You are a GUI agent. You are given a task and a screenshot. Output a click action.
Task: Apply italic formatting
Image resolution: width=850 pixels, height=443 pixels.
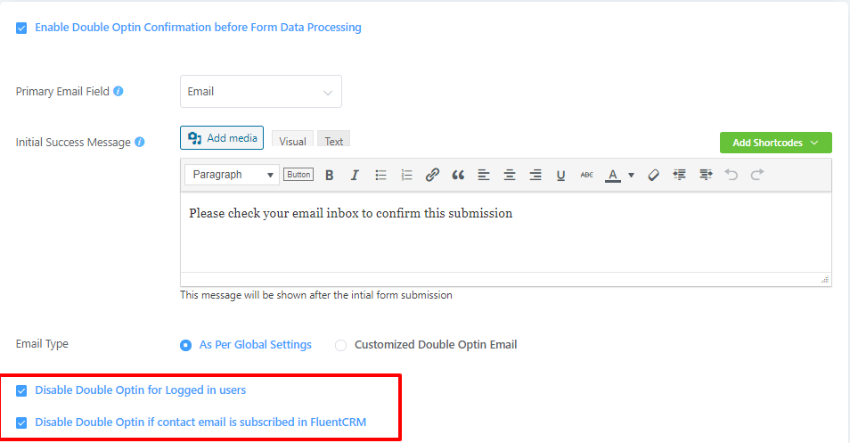pos(355,176)
